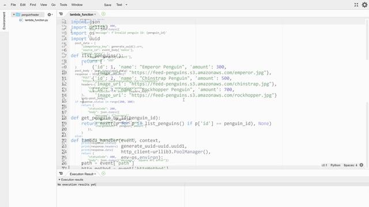
Task: Open the Find menu
Action: (33, 5)
